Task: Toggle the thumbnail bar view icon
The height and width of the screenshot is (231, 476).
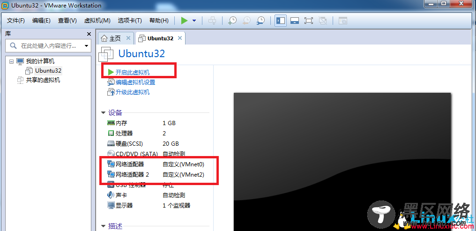Action: click(x=295, y=21)
